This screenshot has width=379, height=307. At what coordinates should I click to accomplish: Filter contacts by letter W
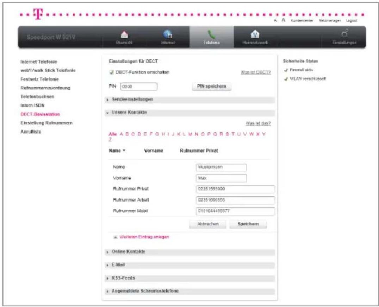(251, 134)
